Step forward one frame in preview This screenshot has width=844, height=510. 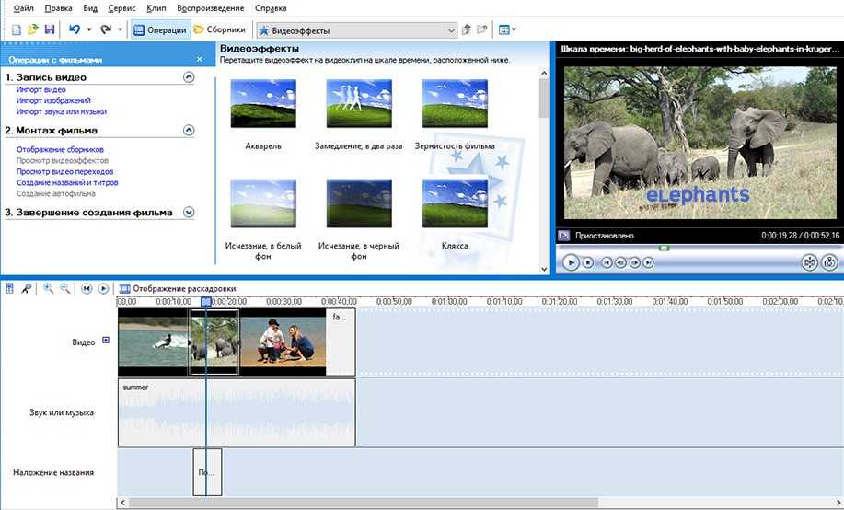click(635, 262)
